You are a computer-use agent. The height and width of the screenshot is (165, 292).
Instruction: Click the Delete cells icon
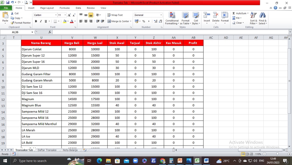pyautogui.click(x=216, y=15)
